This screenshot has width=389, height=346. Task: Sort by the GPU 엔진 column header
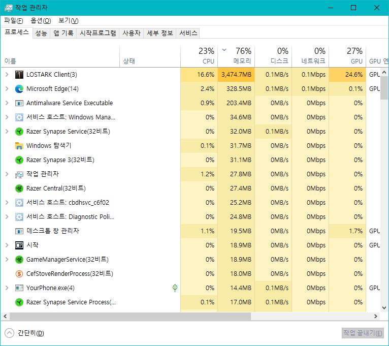coord(377,56)
